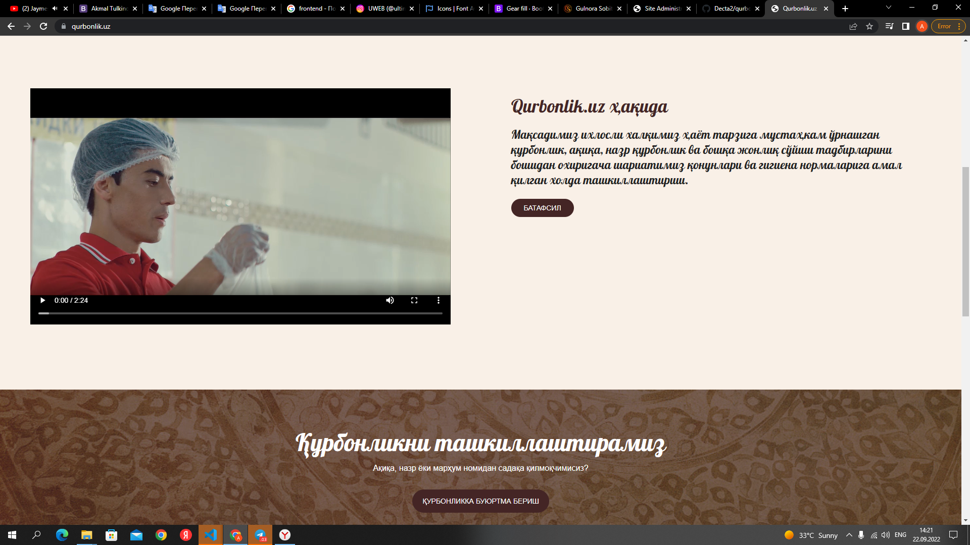Open video fullscreen mode
The height and width of the screenshot is (545, 970).
414,300
